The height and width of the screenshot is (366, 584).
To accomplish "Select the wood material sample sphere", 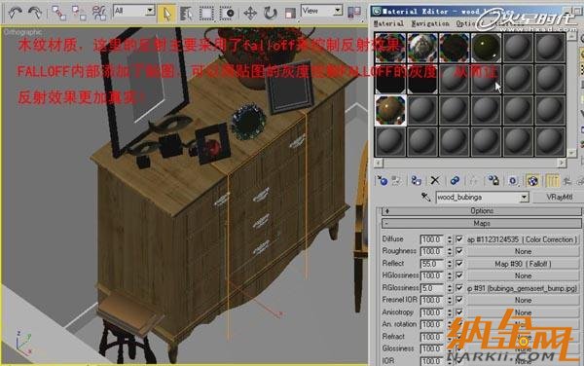I will point(390,110).
